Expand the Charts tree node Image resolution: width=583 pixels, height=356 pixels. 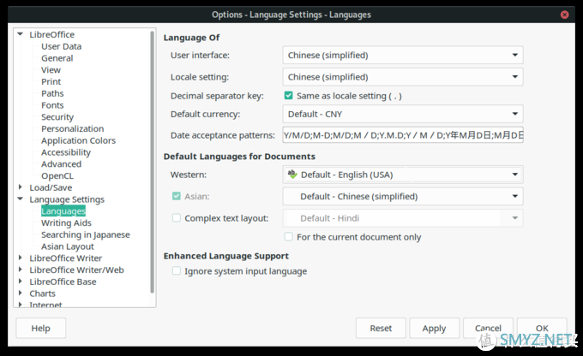click(x=20, y=293)
